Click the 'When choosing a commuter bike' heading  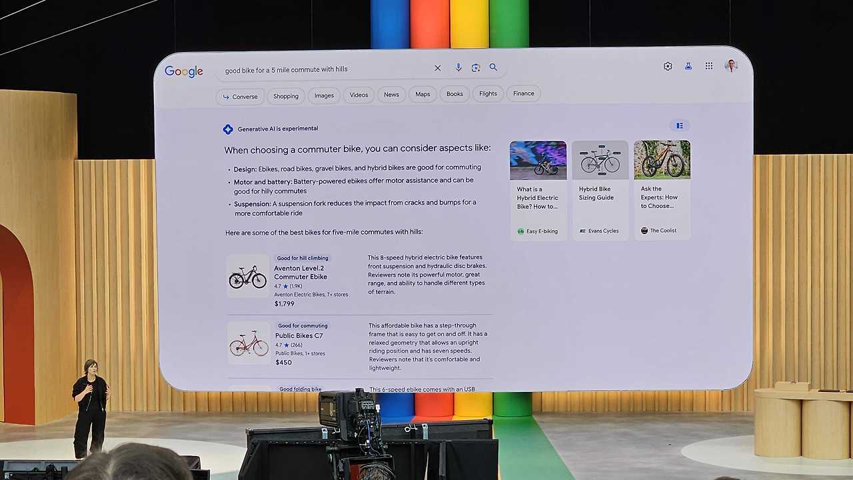point(357,149)
